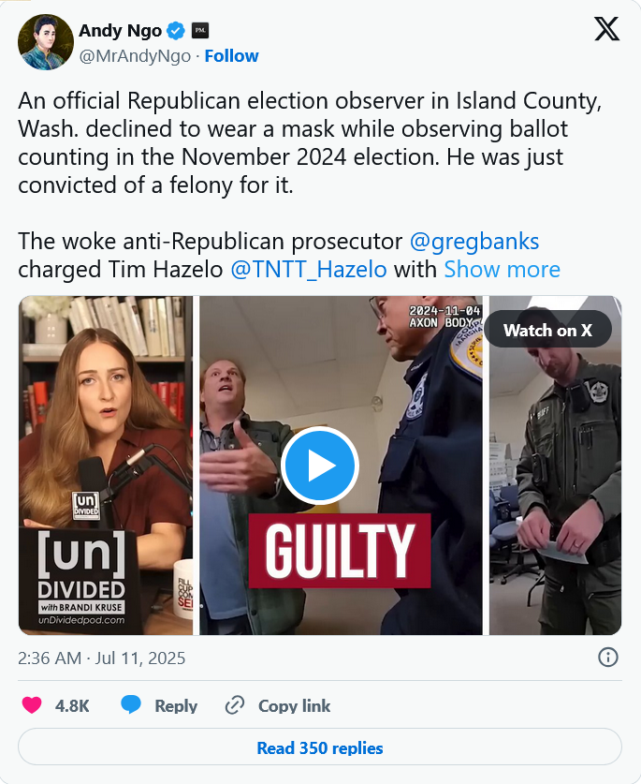This screenshot has height=784, width=641.
Task: Expand tweet text with Show more
Action: tap(503, 270)
